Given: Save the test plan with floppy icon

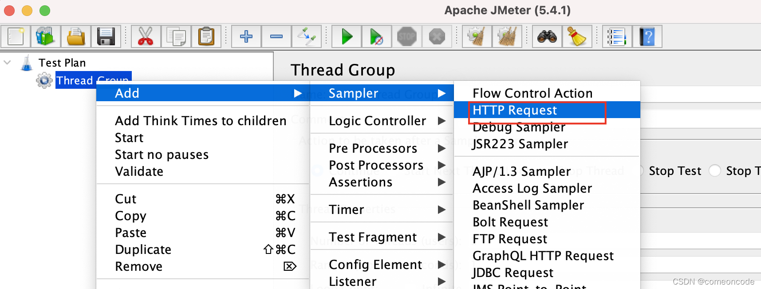Looking at the screenshot, I should coord(106,36).
